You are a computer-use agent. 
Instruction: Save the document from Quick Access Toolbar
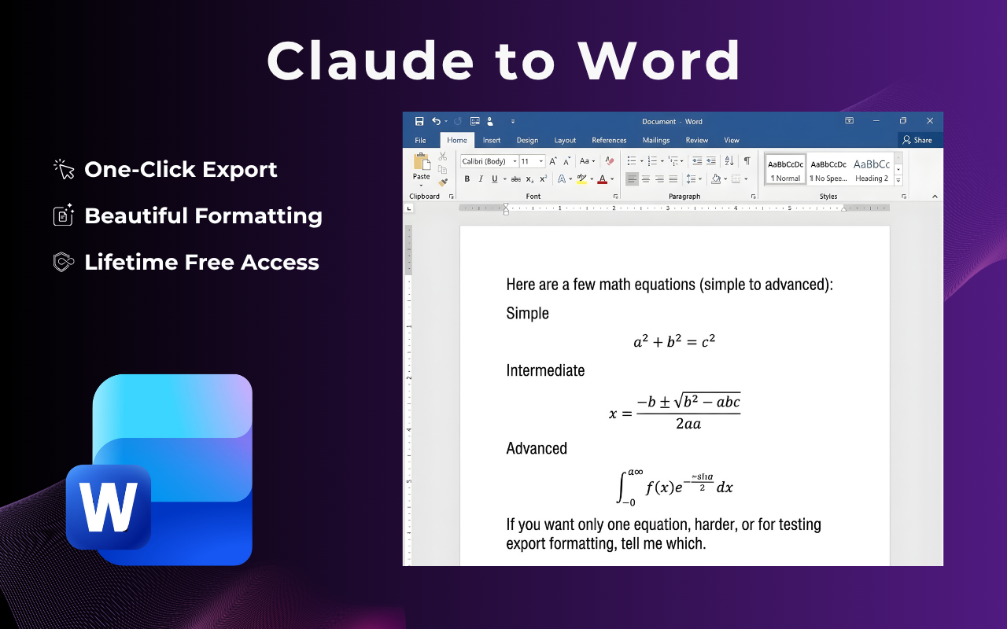tap(419, 121)
